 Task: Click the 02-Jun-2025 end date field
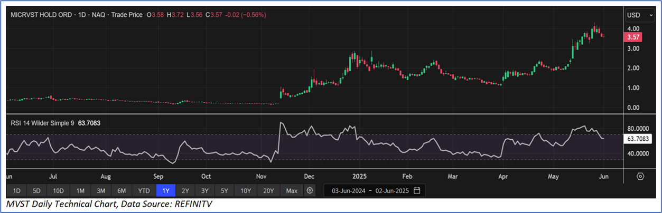tap(391, 190)
